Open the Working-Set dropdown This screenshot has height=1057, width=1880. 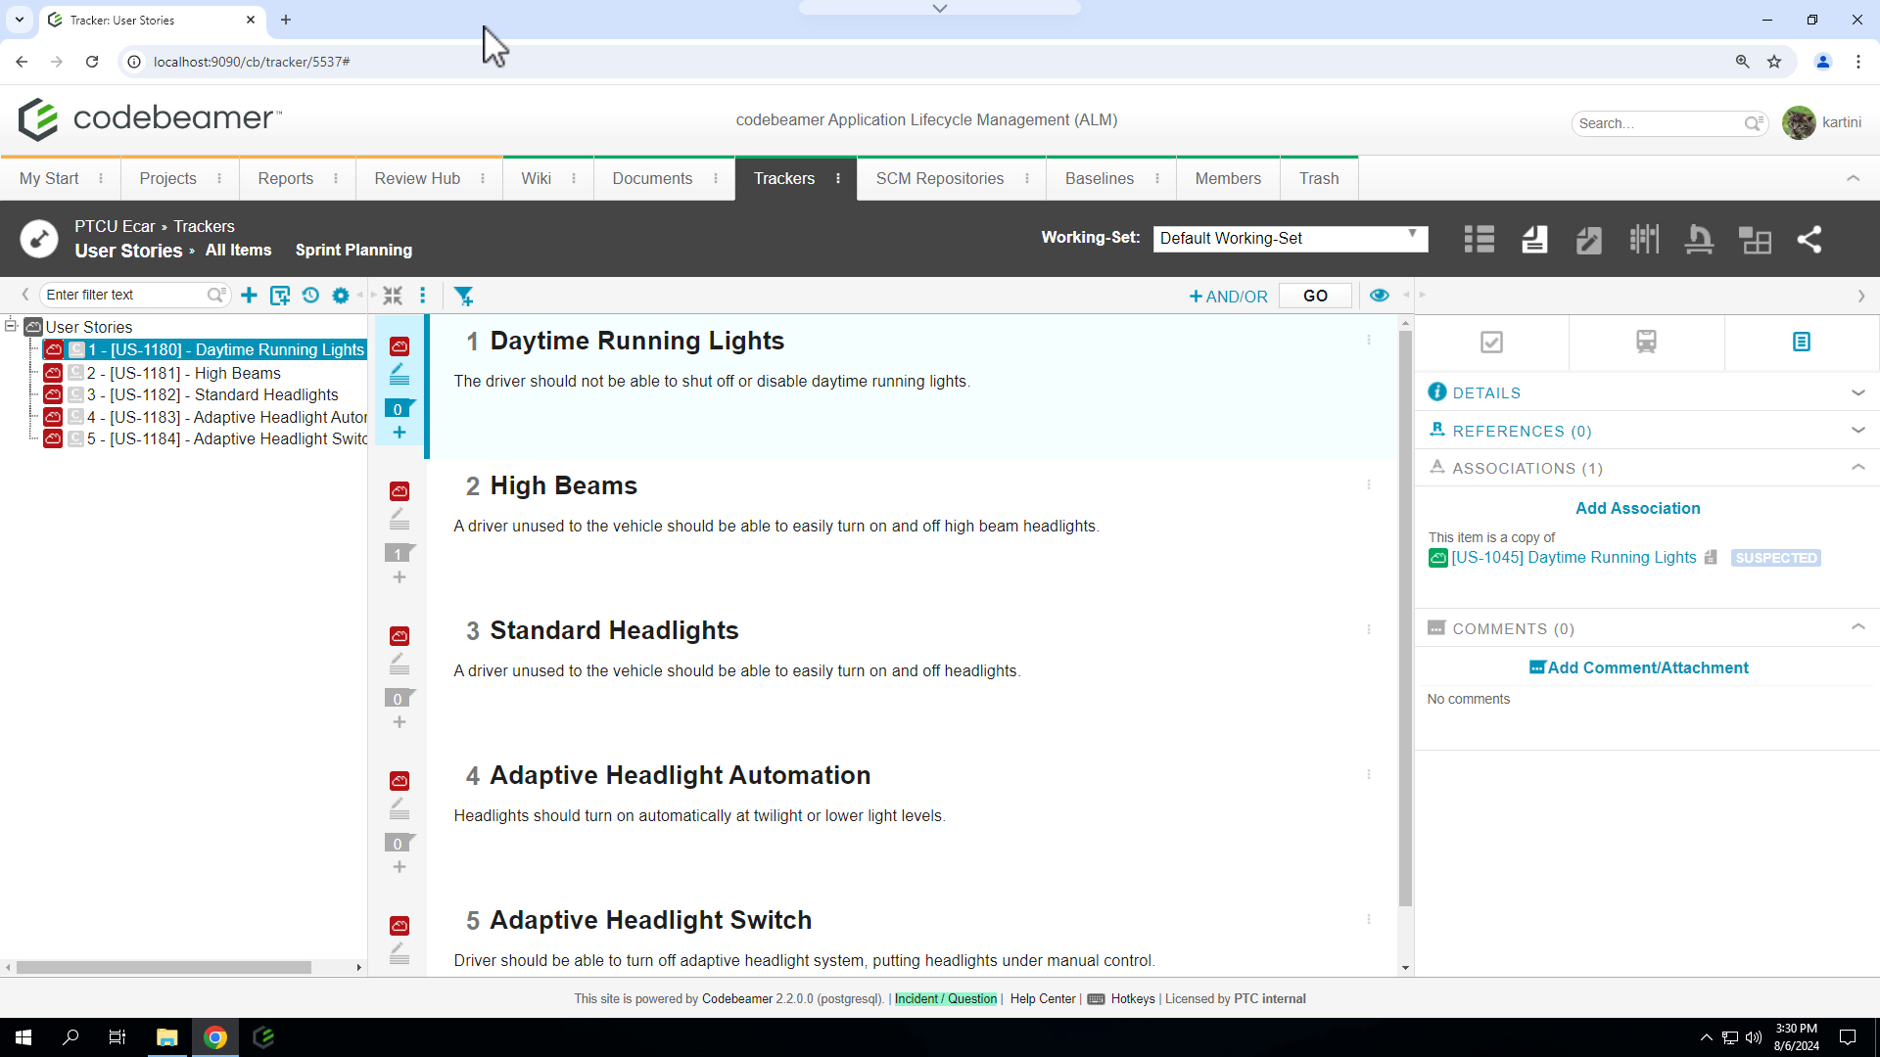(x=1290, y=239)
